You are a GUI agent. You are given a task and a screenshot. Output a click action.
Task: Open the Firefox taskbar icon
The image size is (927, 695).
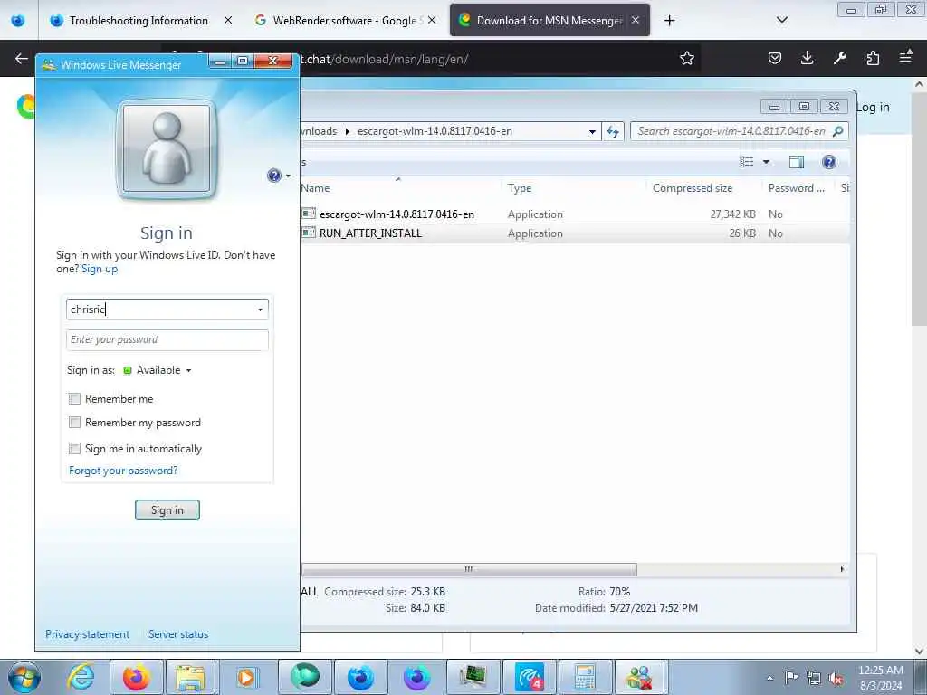[136, 677]
